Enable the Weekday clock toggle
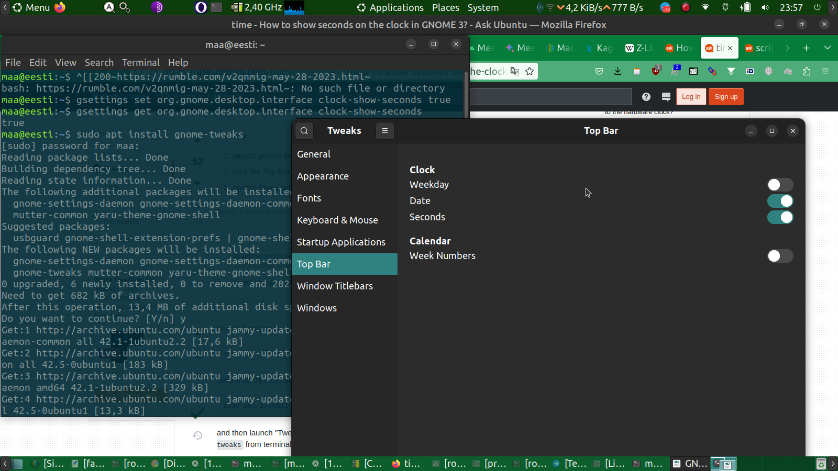This screenshot has width=838, height=471. click(x=780, y=185)
